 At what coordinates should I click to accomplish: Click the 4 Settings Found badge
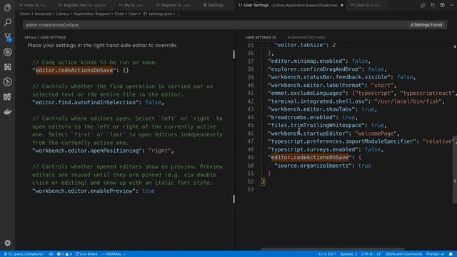pos(426,25)
